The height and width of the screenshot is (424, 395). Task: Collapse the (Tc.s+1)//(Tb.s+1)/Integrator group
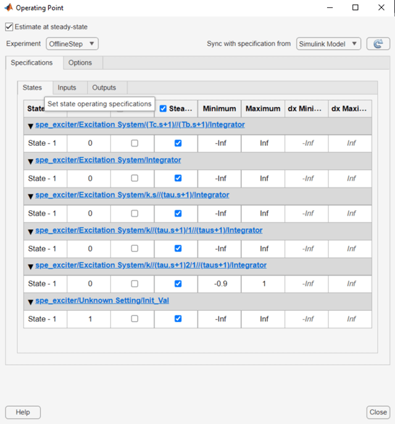point(30,125)
